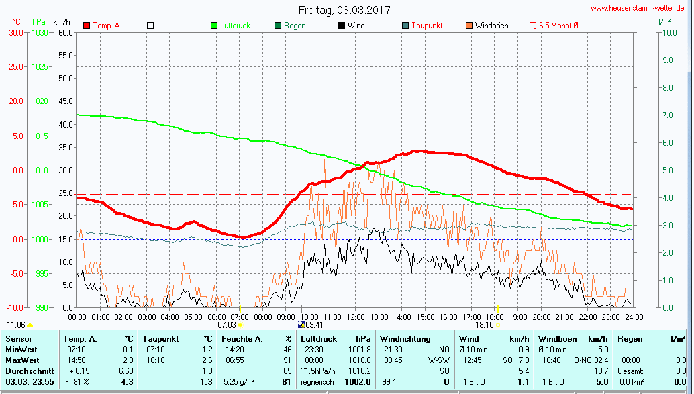Toggle the empty white legend box
Screen dimensions: 694x394
click(x=150, y=26)
